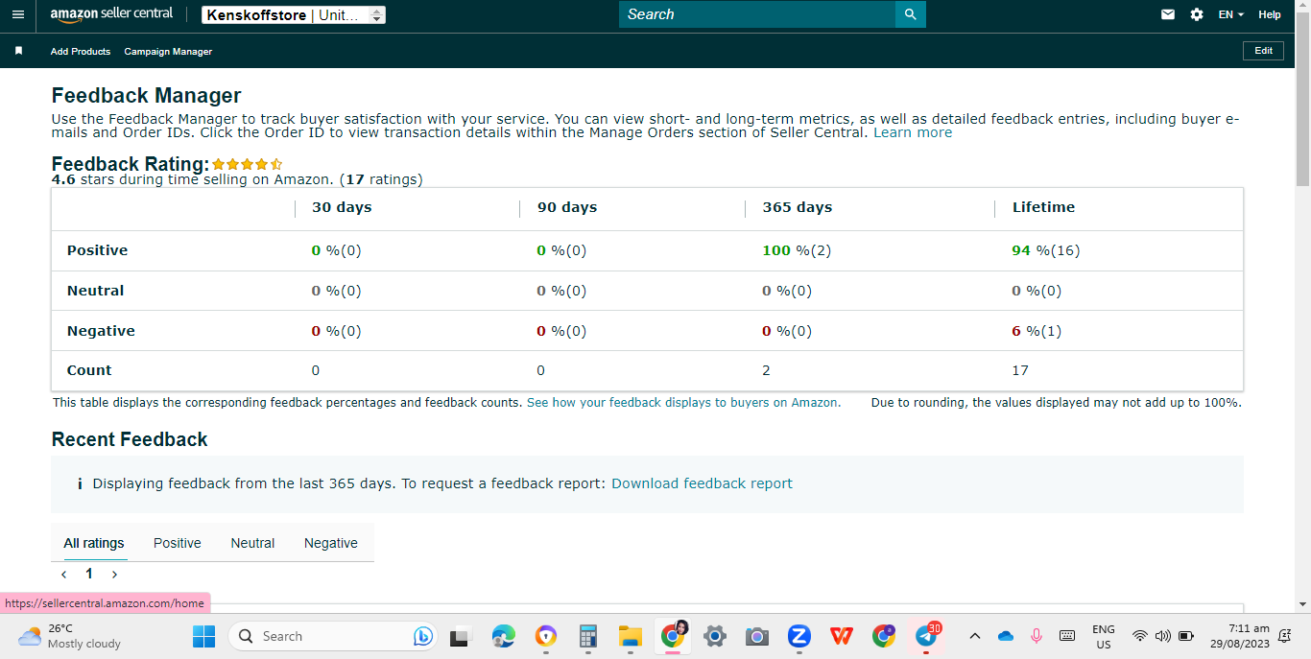1311x659 pixels.
Task: Click the feedback rating stars
Action: [x=248, y=164]
